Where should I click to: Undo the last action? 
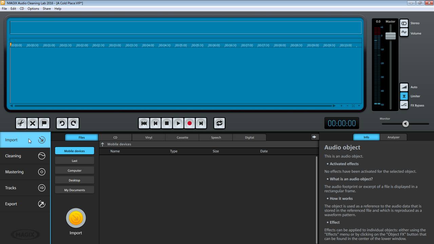[62, 123]
